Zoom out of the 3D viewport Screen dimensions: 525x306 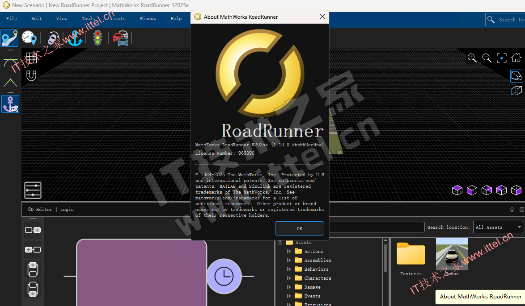click(487, 58)
